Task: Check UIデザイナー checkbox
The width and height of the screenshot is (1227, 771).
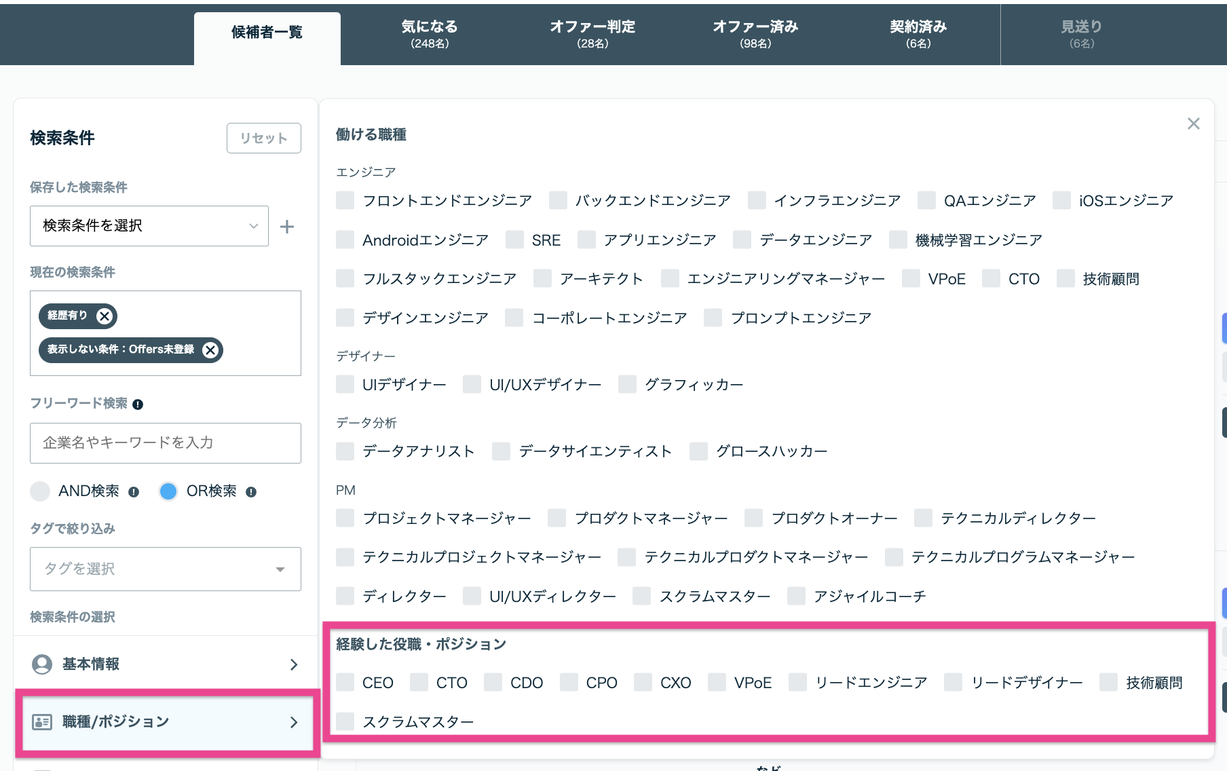Action: pos(345,384)
